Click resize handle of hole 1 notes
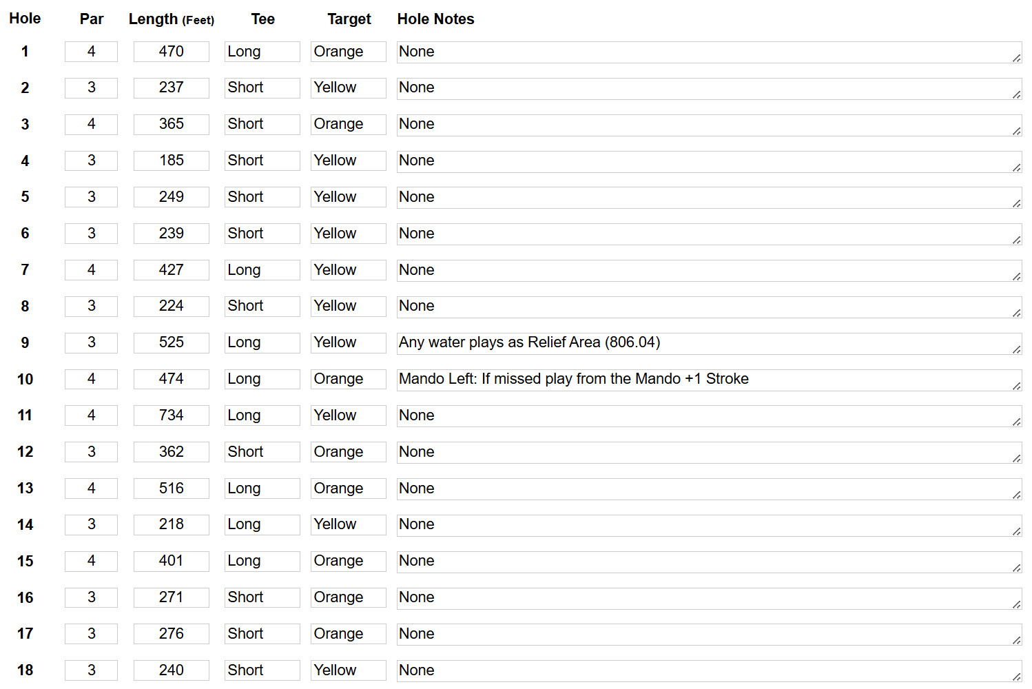Viewport: 1032px width, 689px height. point(1017,59)
